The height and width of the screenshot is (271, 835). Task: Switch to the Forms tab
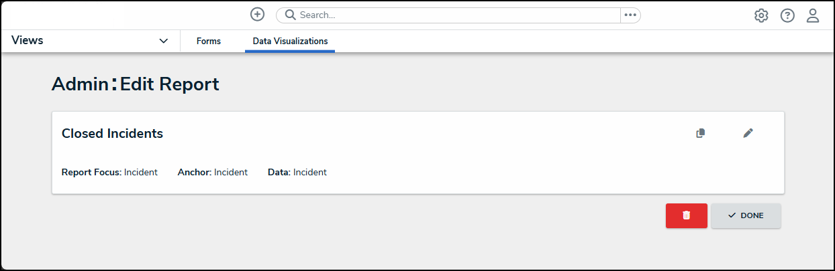click(209, 41)
